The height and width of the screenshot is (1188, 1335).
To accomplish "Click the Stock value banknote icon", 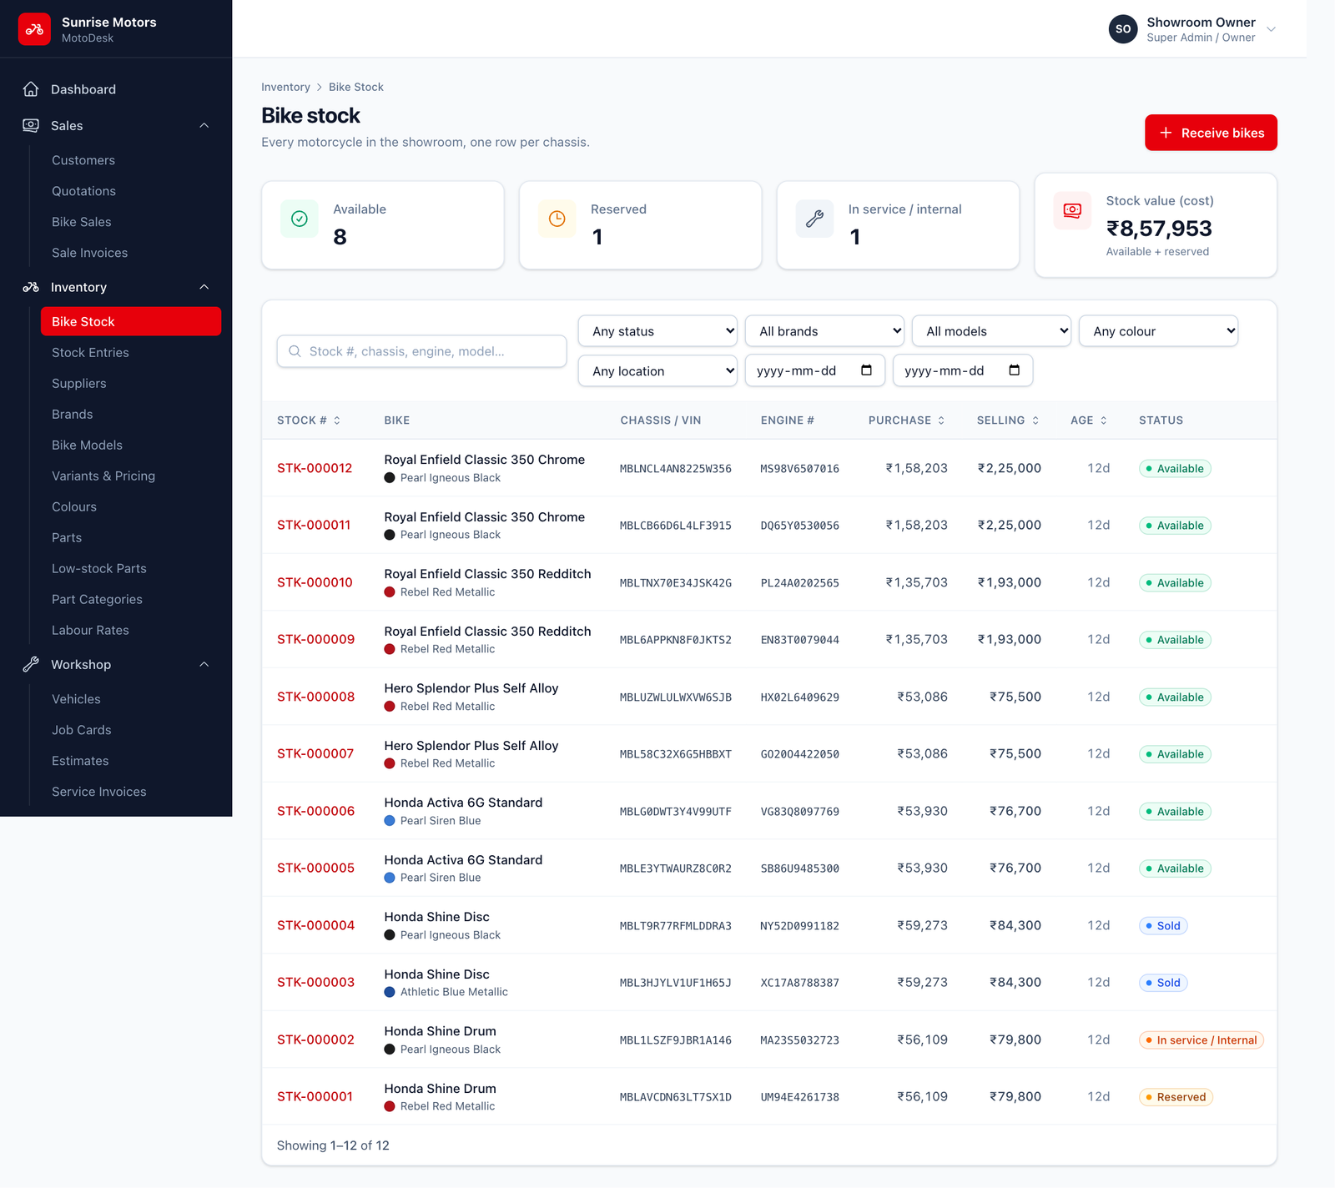I will pyautogui.click(x=1073, y=210).
